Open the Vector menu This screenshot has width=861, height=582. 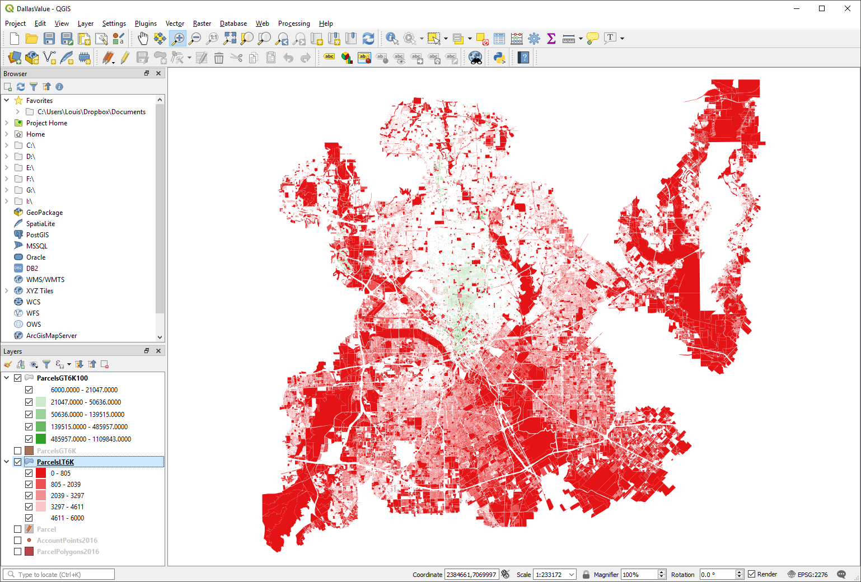click(175, 24)
